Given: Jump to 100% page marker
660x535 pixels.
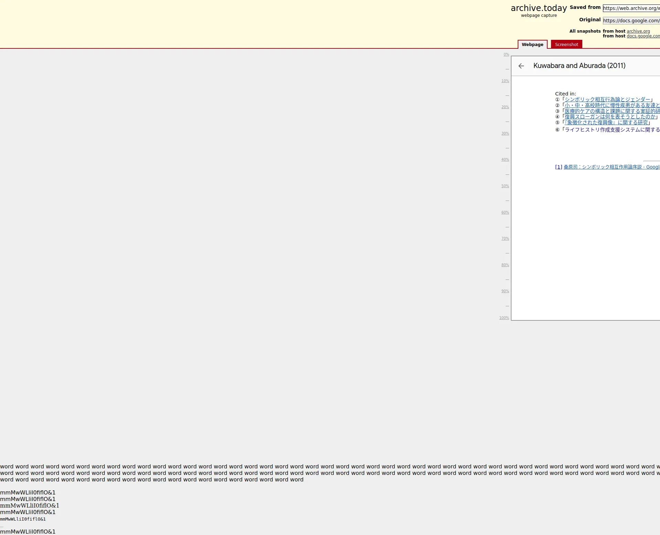Looking at the screenshot, I should 504,318.
